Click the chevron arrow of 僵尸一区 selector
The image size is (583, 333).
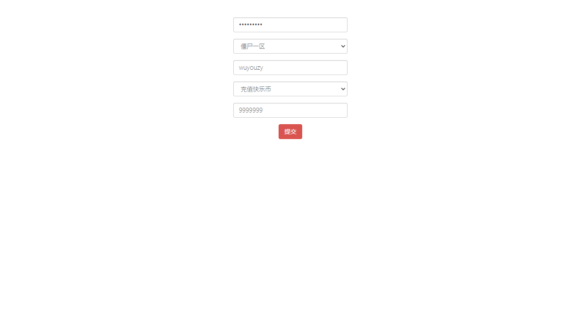click(x=342, y=46)
